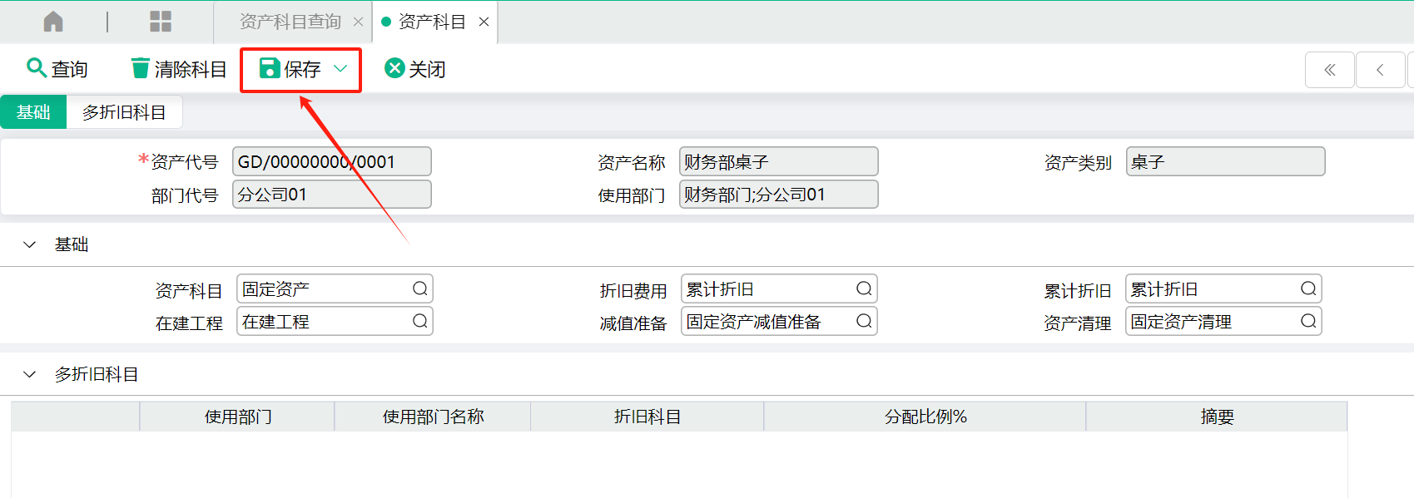The height and width of the screenshot is (498, 1414).
Task: Open lookup for 折旧费用 field
Action: pos(864,288)
